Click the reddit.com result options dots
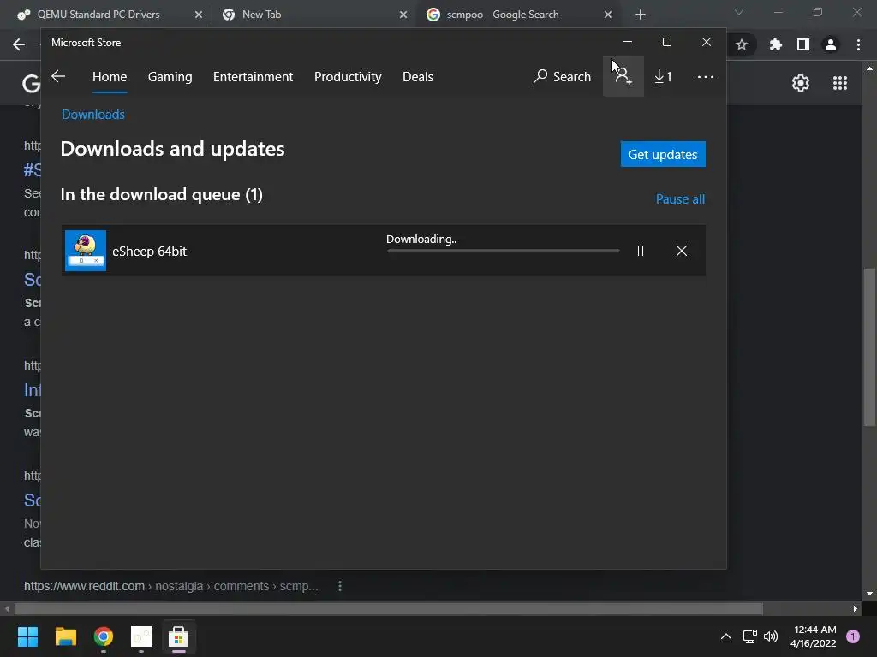The width and height of the screenshot is (877, 657). 339,586
